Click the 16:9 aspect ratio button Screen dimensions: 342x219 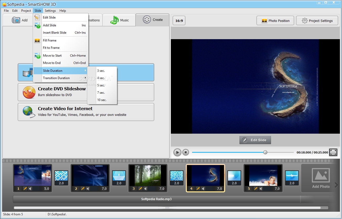[179, 21]
